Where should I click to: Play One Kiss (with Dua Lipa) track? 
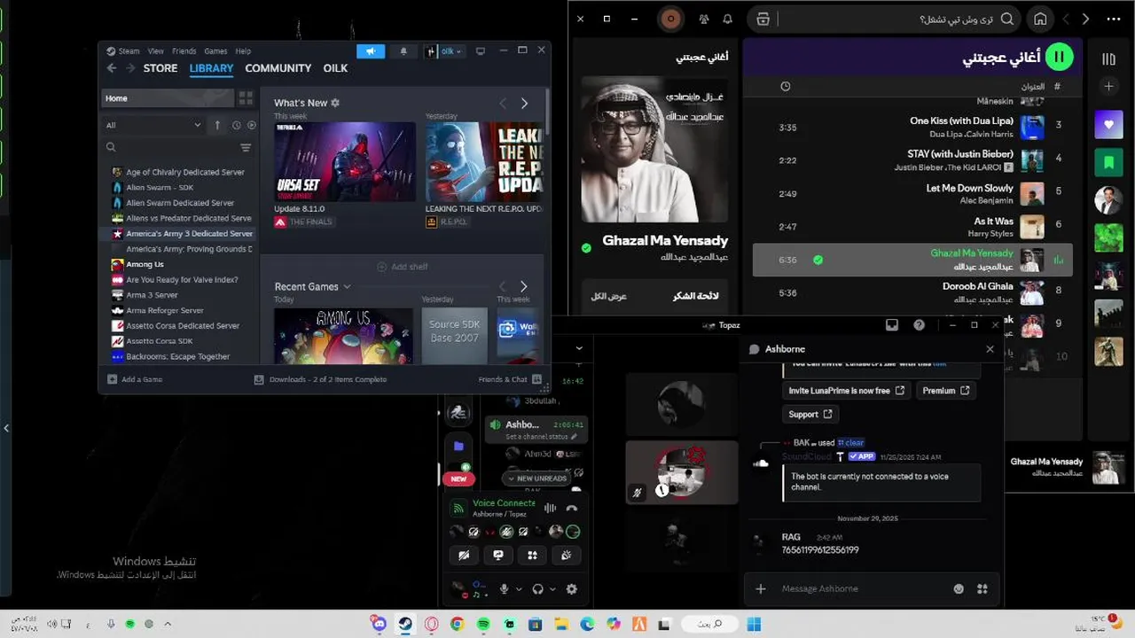(912, 127)
